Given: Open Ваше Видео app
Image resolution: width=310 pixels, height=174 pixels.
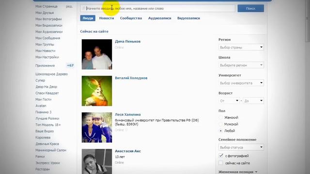Looking at the screenshot, I should pyautogui.click(x=45, y=131).
